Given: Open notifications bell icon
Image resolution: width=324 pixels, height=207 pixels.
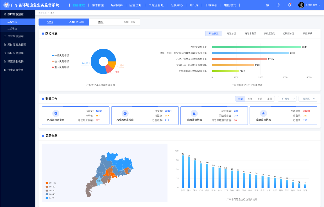Looking at the screenshot, I should (x=289, y=5).
